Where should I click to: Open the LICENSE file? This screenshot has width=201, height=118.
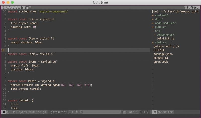[159, 50]
